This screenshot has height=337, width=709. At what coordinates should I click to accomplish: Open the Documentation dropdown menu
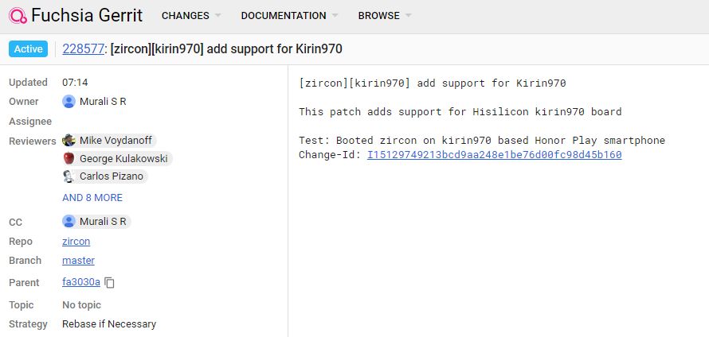pyautogui.click(x=289, y=16)
